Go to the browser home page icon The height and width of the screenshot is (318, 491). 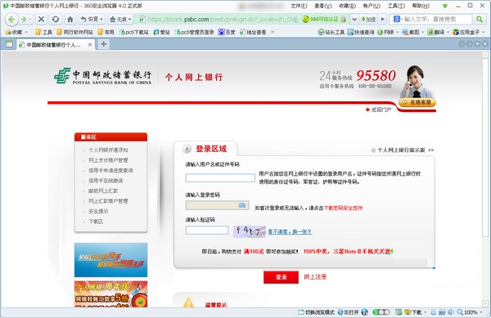click(x=70, y=20)
